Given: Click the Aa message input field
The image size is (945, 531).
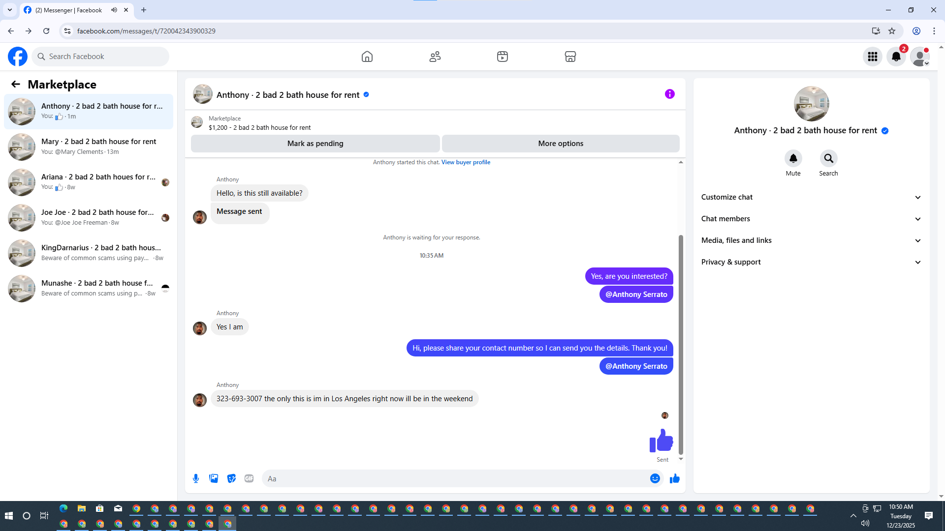Looking at the screenshot, I should 455,478.
